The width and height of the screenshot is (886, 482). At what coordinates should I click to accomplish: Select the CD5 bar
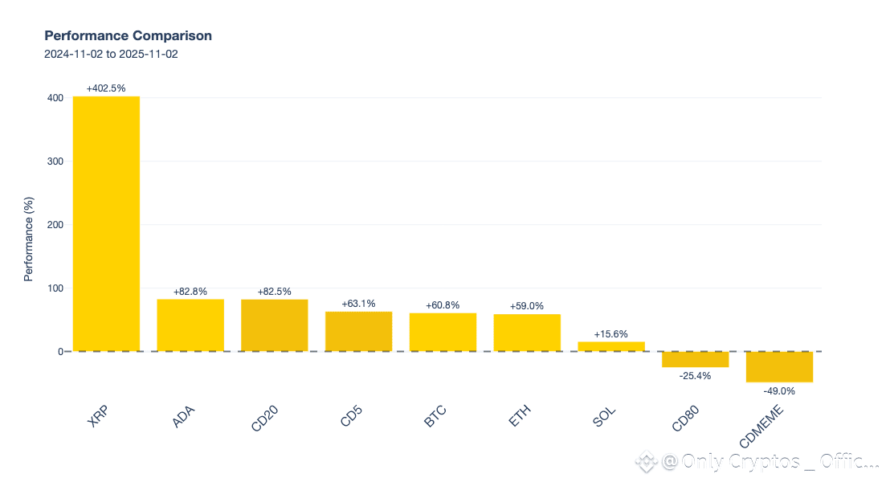[358, 331]
